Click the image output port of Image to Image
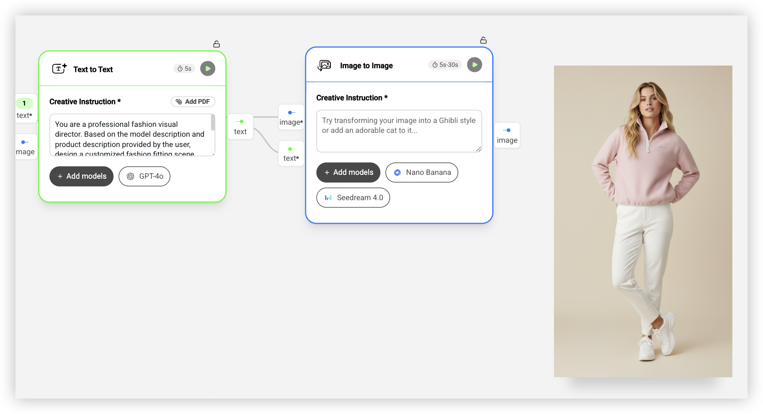 507,135
